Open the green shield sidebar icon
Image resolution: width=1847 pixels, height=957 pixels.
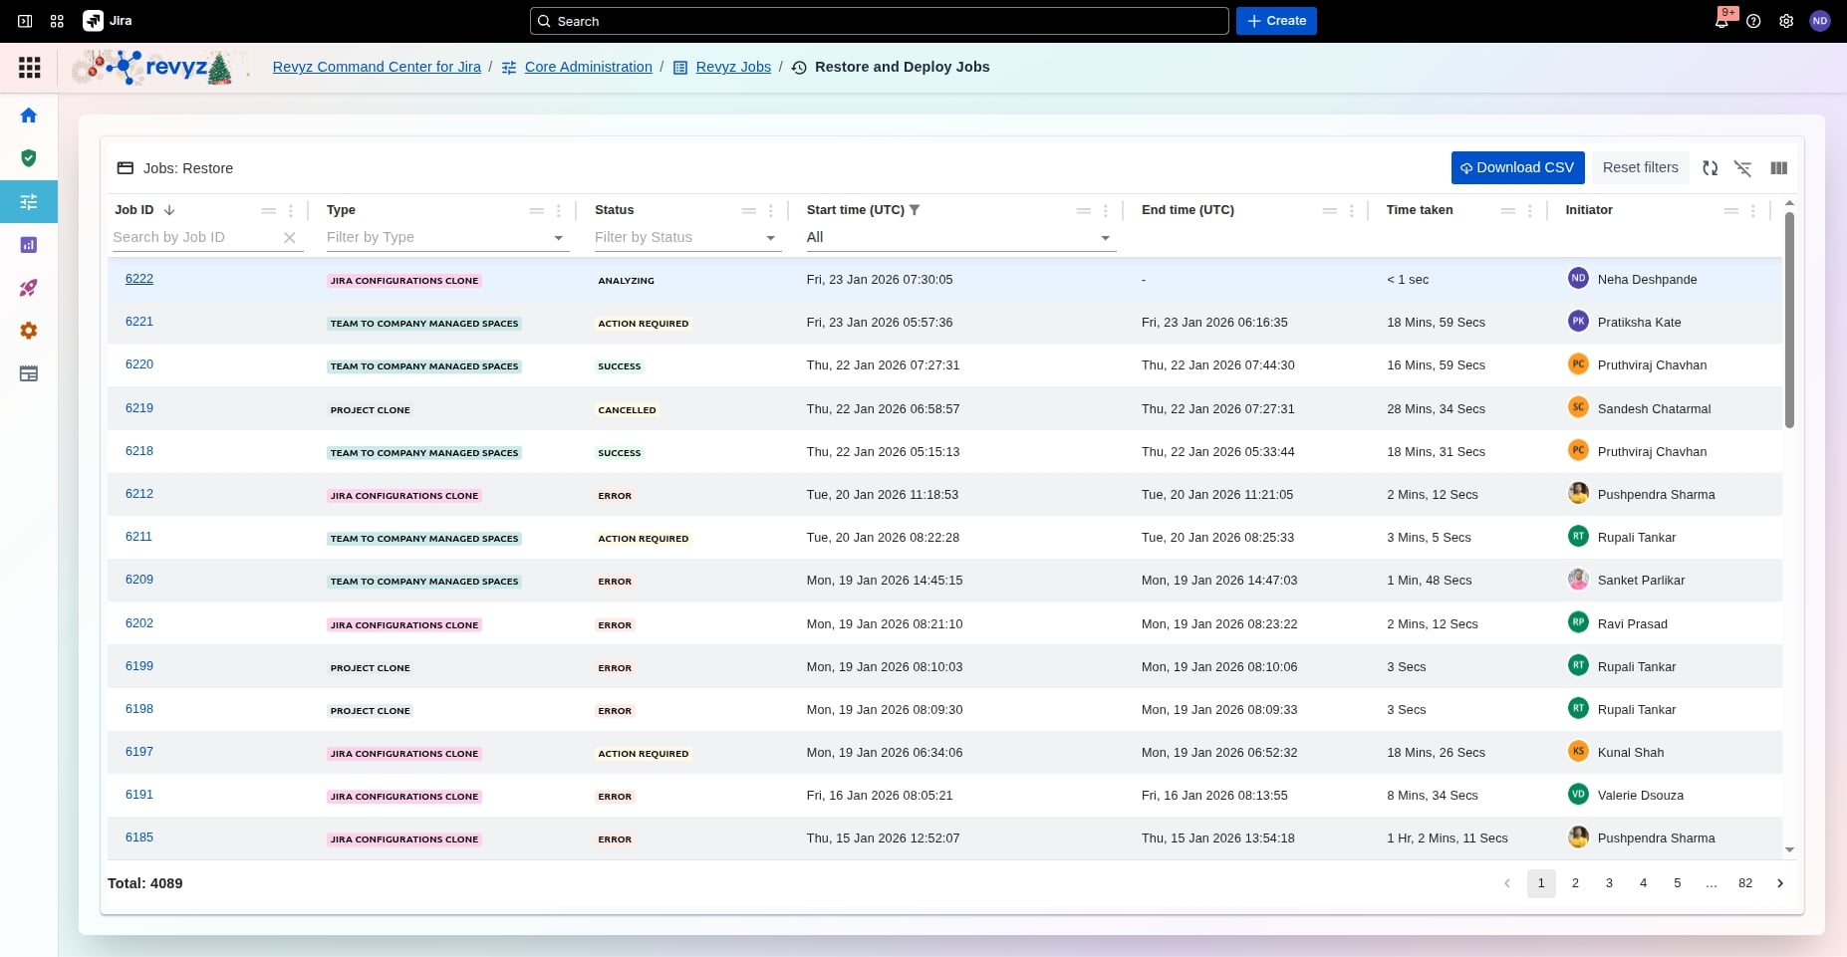click(29, 158)
